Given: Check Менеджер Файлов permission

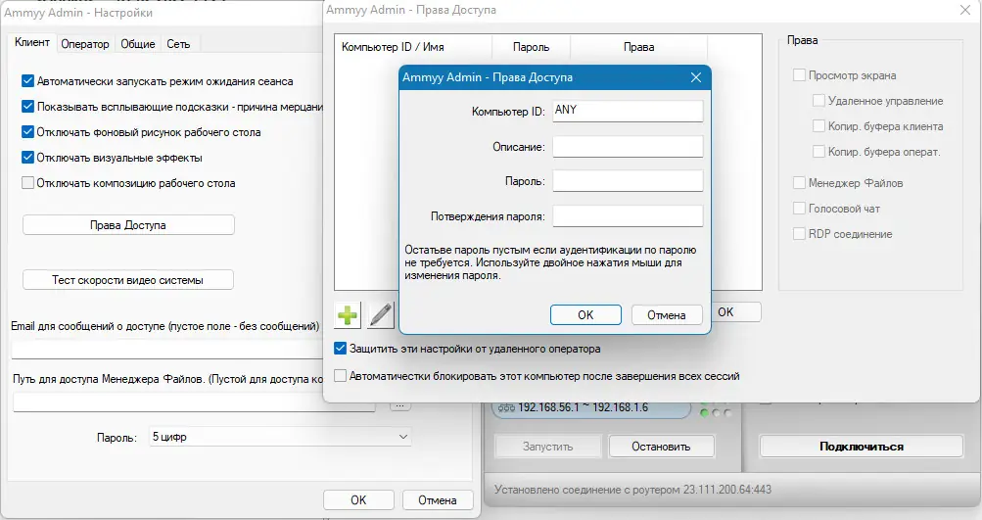Looking at the screenshot, I should pos(799,183).
